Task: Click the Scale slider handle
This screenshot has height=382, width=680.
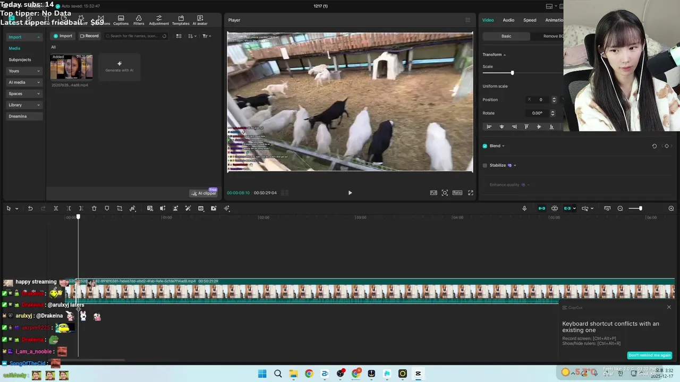Action: click(512, 73)
